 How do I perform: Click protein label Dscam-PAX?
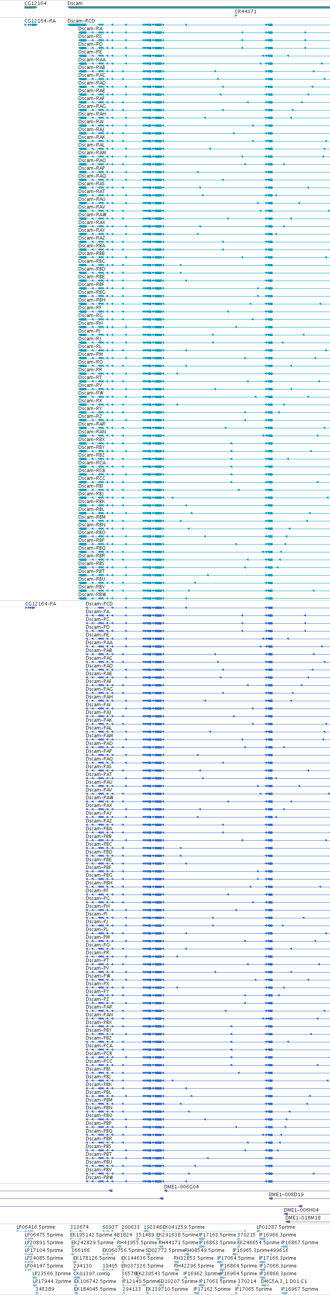pos(99,806)
